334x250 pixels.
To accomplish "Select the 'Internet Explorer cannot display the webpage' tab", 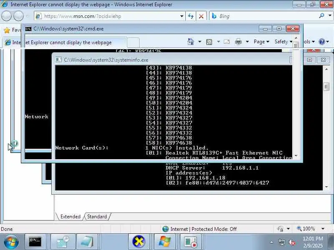I will tap(65, 42).
